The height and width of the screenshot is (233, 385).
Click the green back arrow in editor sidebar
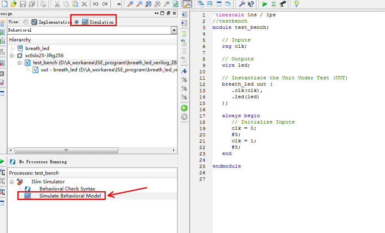184,108
